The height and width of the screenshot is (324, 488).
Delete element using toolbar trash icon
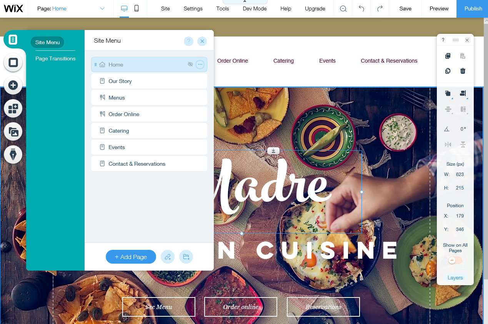463,71
